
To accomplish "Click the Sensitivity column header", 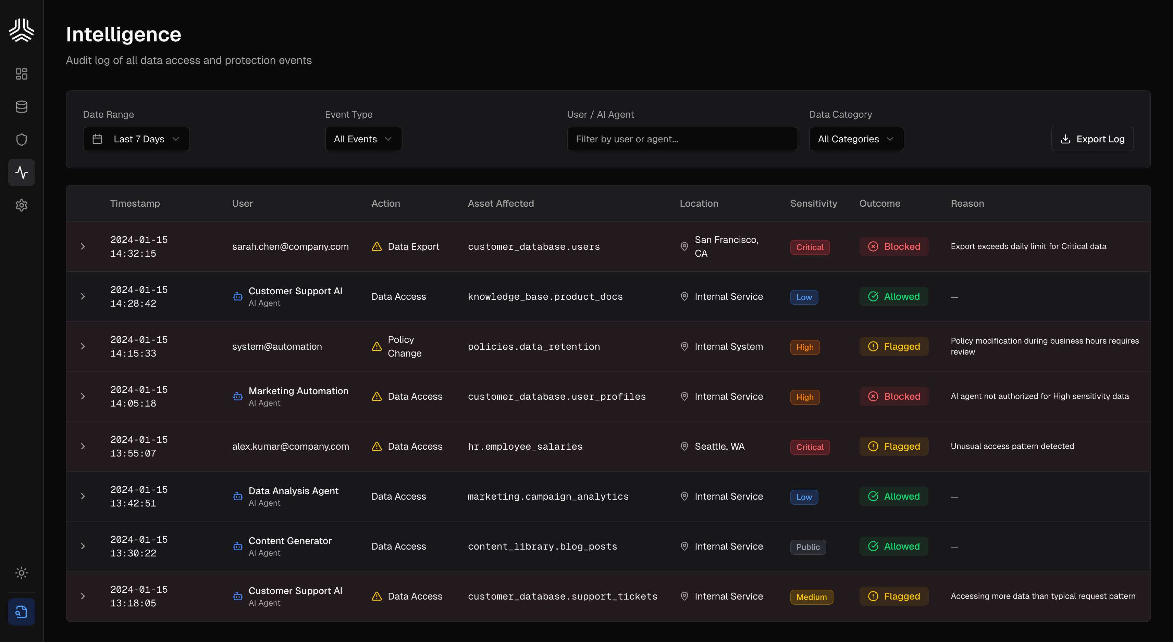I will pyautogui.click(x=813, y=203).
